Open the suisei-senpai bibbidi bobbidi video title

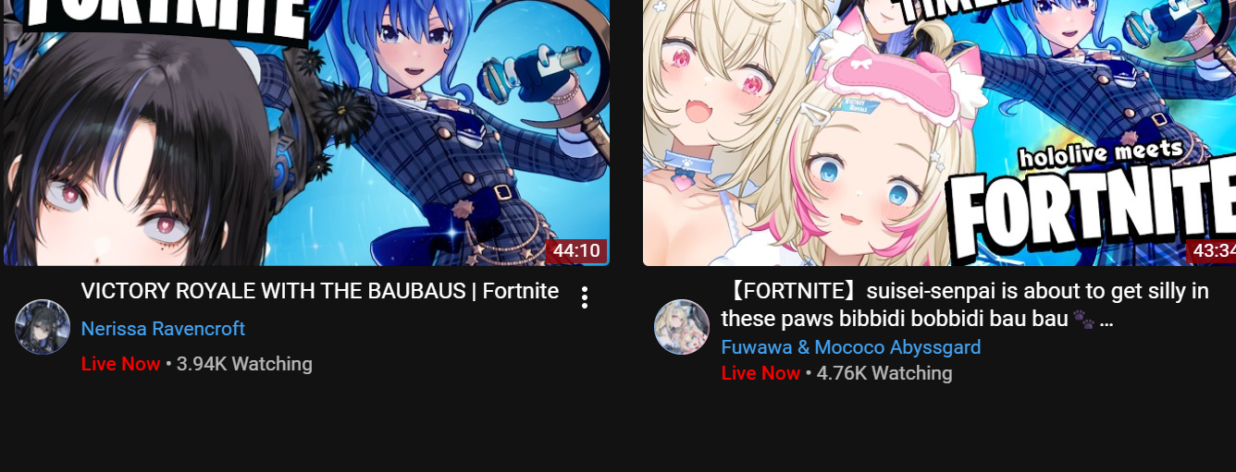click(x=965, y=306)
